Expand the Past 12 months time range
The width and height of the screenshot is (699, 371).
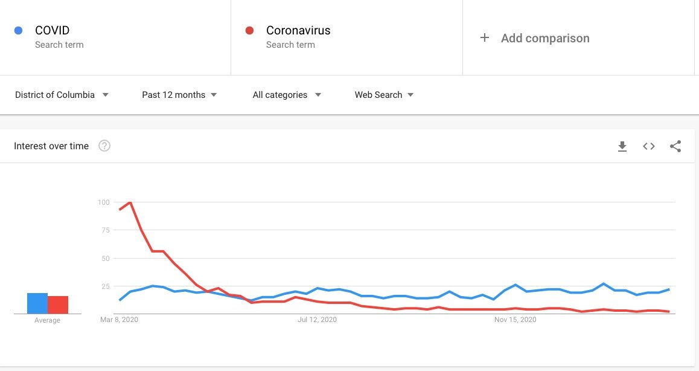coord(179,95)
